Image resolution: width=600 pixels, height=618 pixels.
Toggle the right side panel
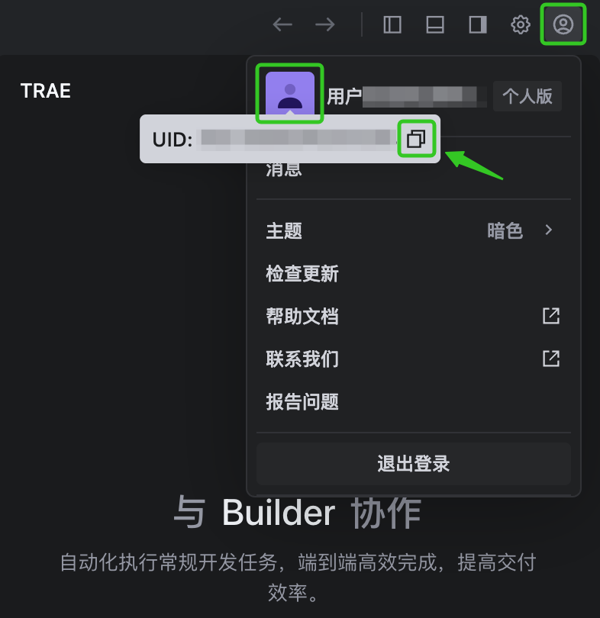478,25
